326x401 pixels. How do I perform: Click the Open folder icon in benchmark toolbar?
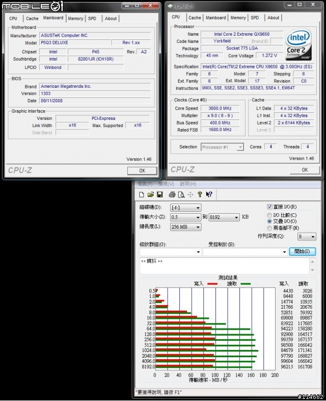point(151,195)
